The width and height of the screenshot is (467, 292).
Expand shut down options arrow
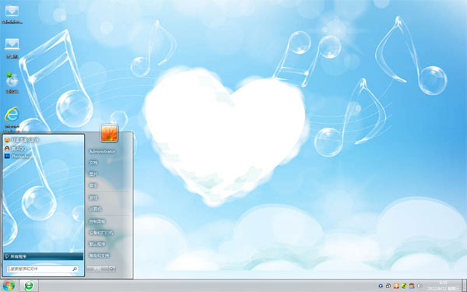(x=112, y=269)
